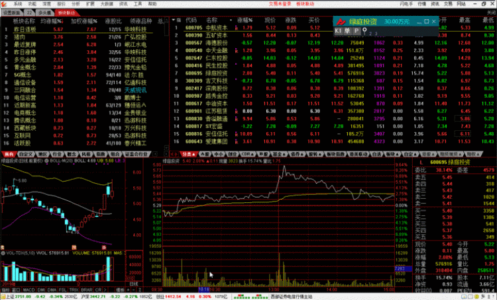497x300 pixels.
Task: Select the 风格 sector category tab
Action: 86,154
